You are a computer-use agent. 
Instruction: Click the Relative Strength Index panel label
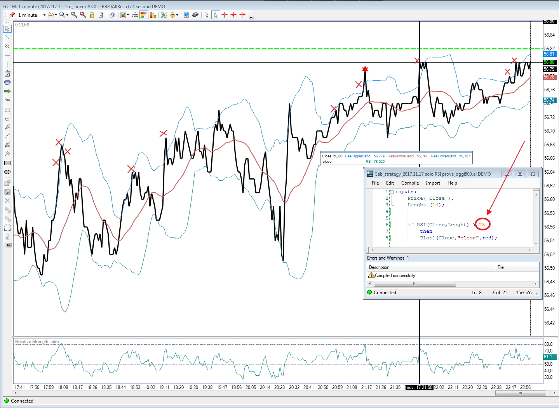tap(37, 342)
